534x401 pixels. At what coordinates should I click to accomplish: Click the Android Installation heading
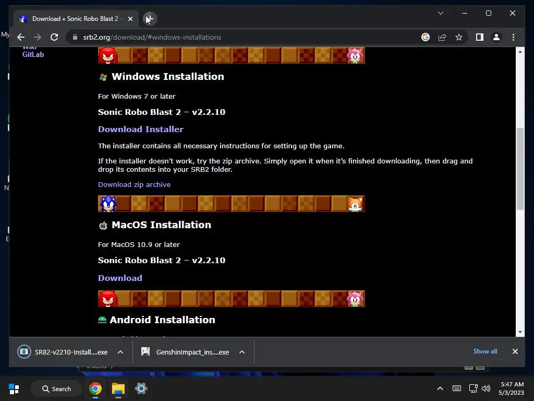(162, 320)
